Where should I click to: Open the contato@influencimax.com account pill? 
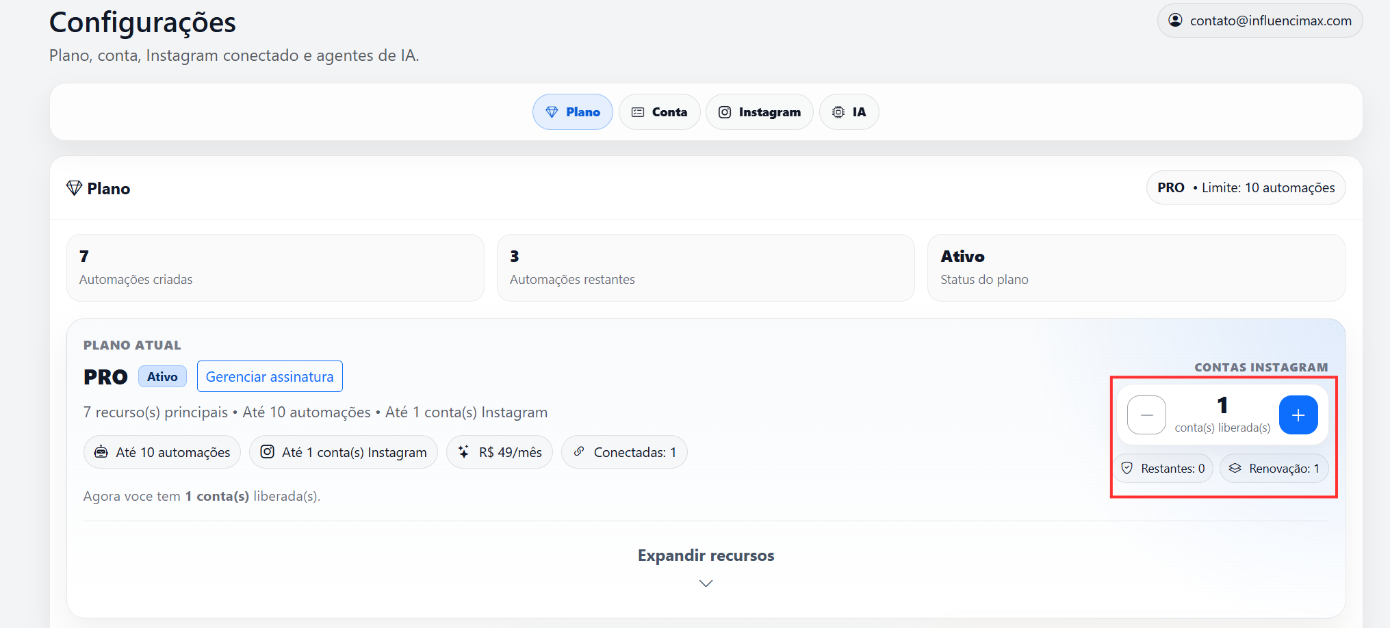[x=1259, y=21]
